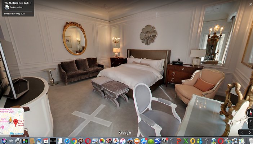Click the contributor's round profile avatar
Image resolution: width=253 pixels, height=144 pixels.
[x=6, y=7]
